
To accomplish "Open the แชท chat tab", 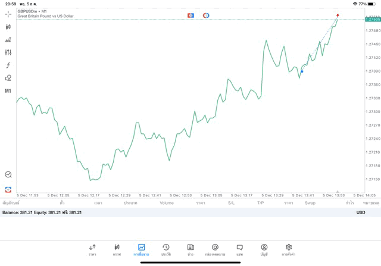I will point(239,249).
